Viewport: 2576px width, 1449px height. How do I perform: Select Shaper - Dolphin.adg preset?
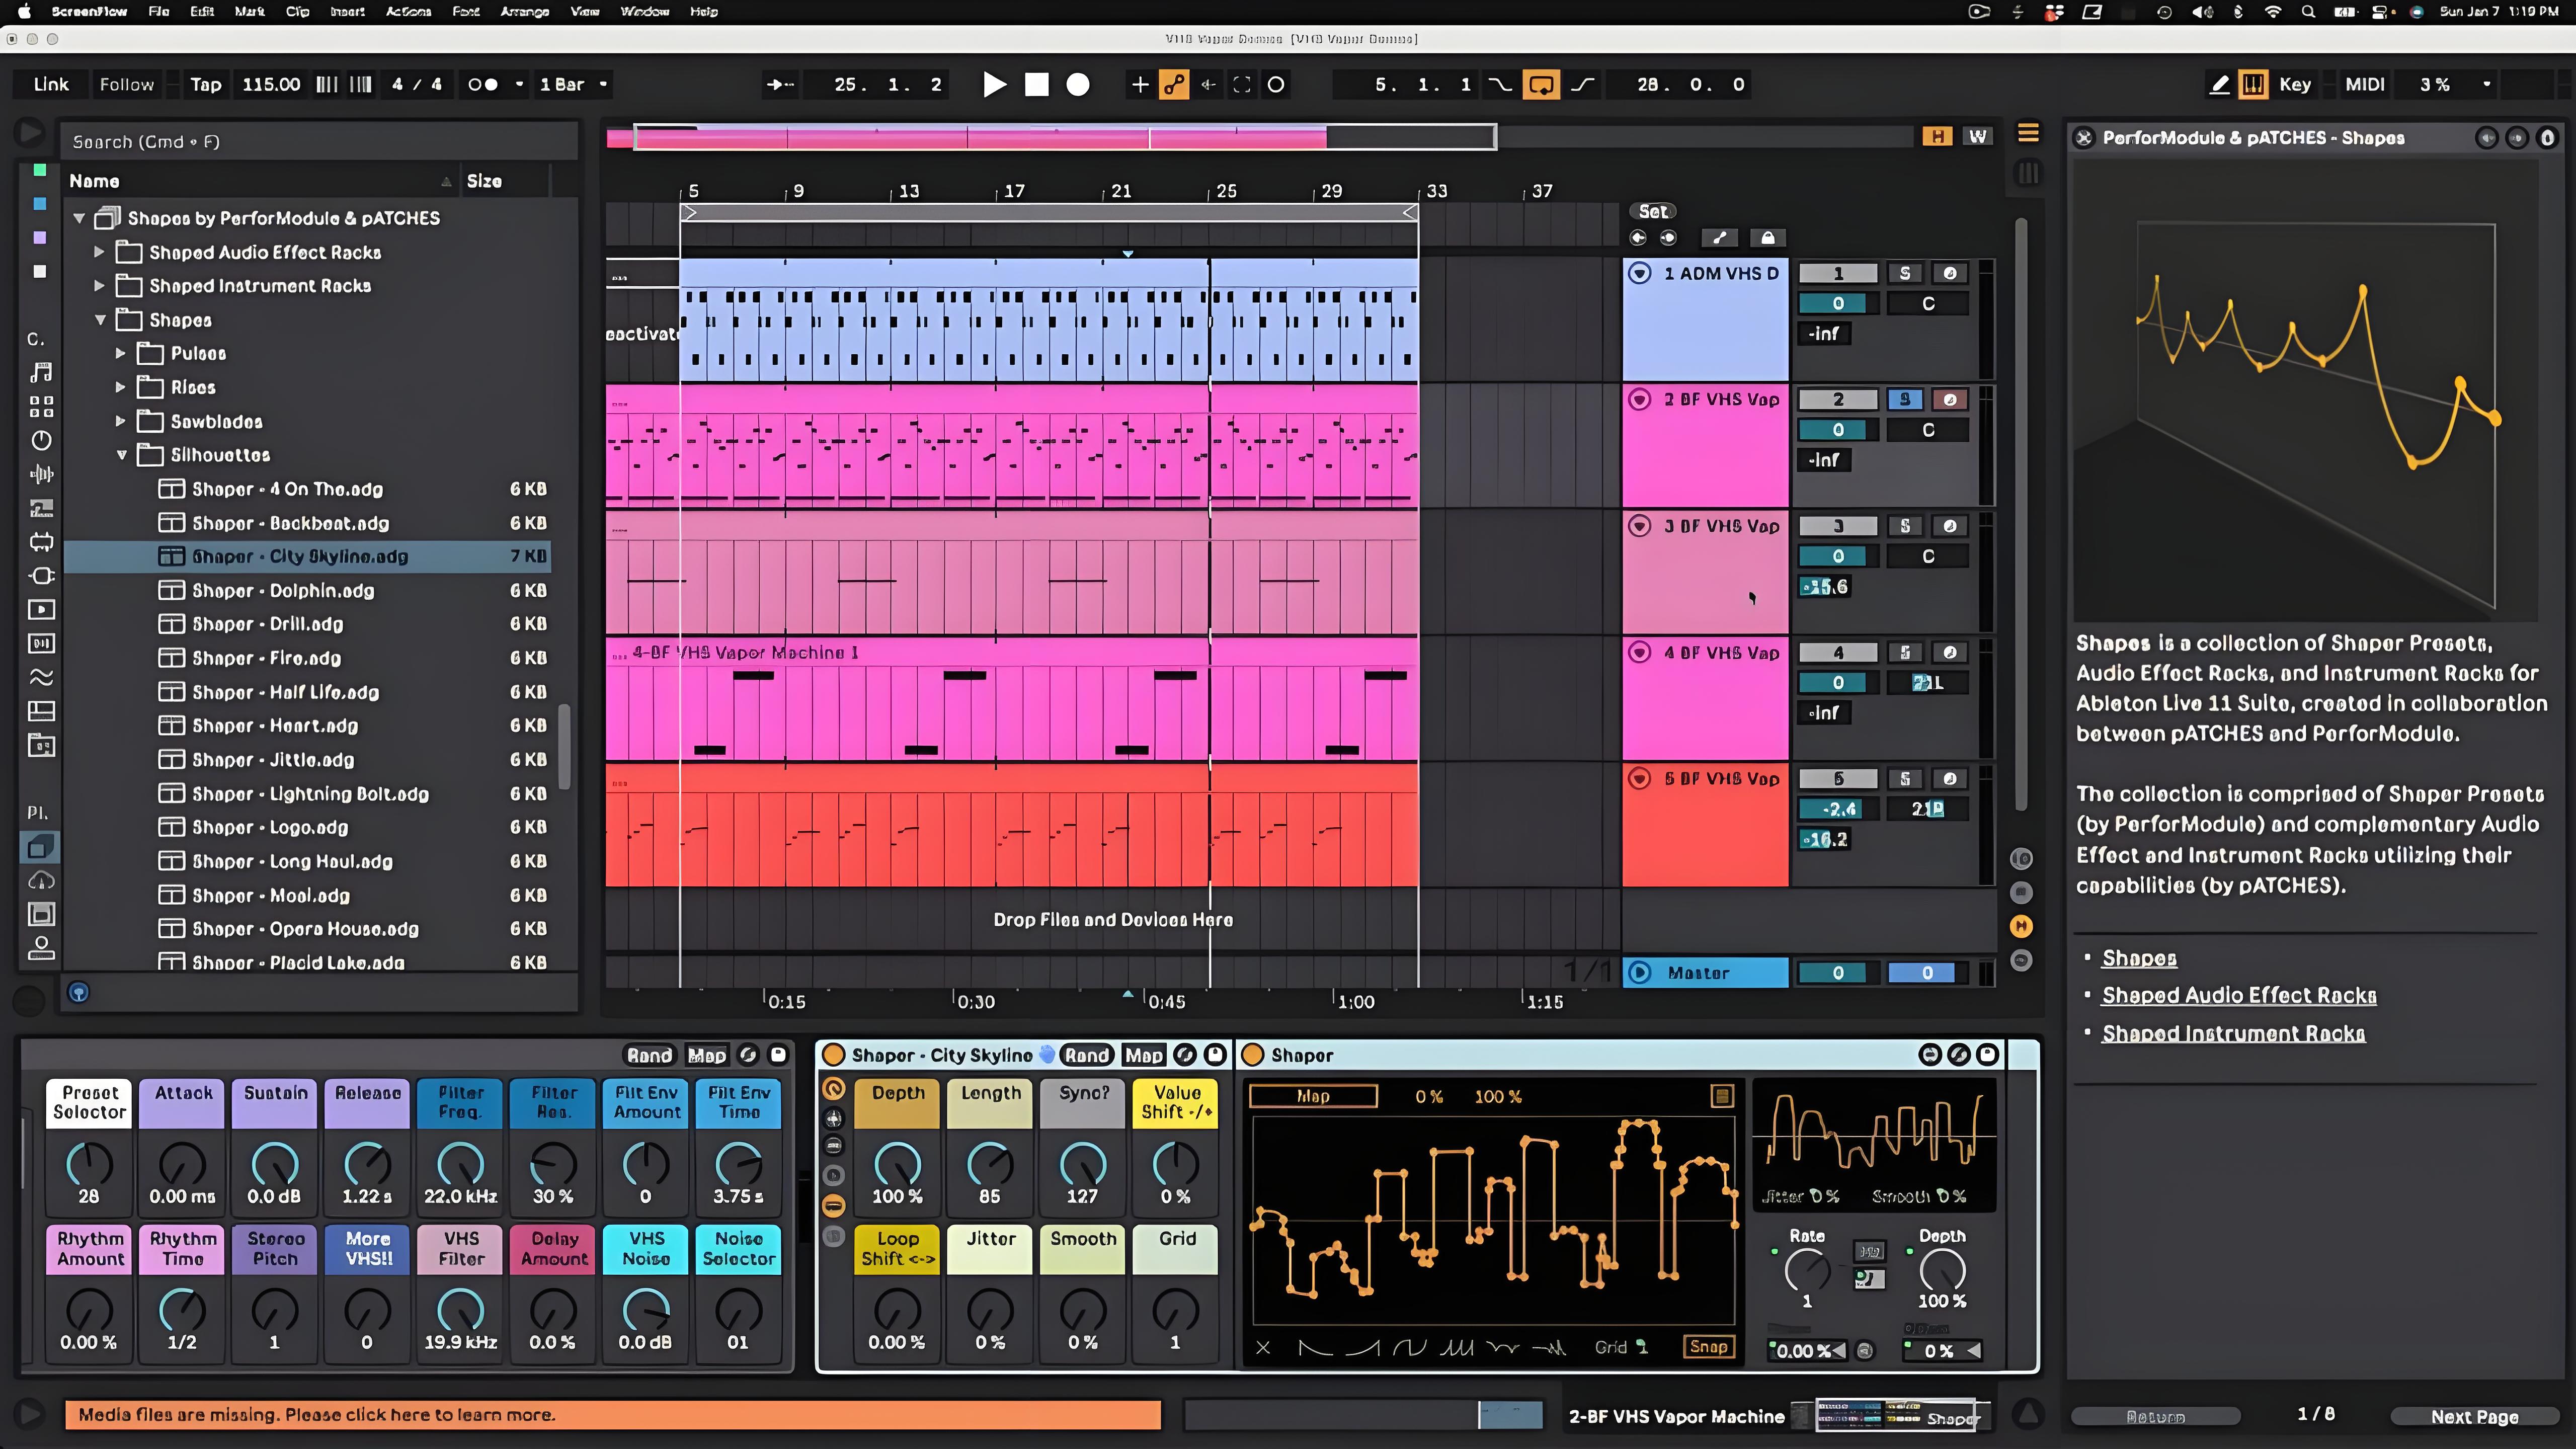(307, 591)
